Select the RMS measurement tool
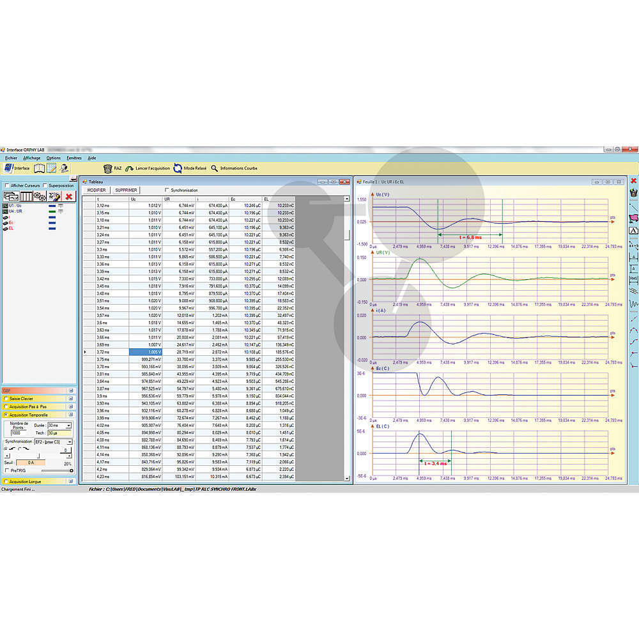The image size is (639, 639). [x=633, y=279]
